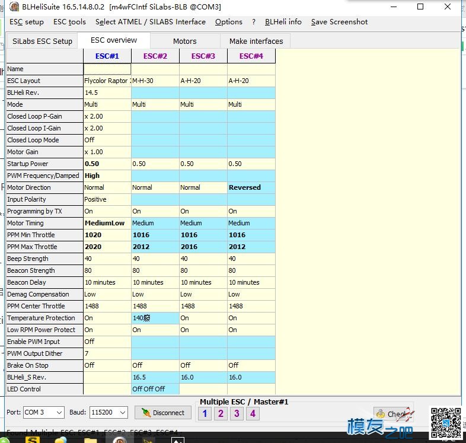Select ESC number 4 button

tap(253, 413)
